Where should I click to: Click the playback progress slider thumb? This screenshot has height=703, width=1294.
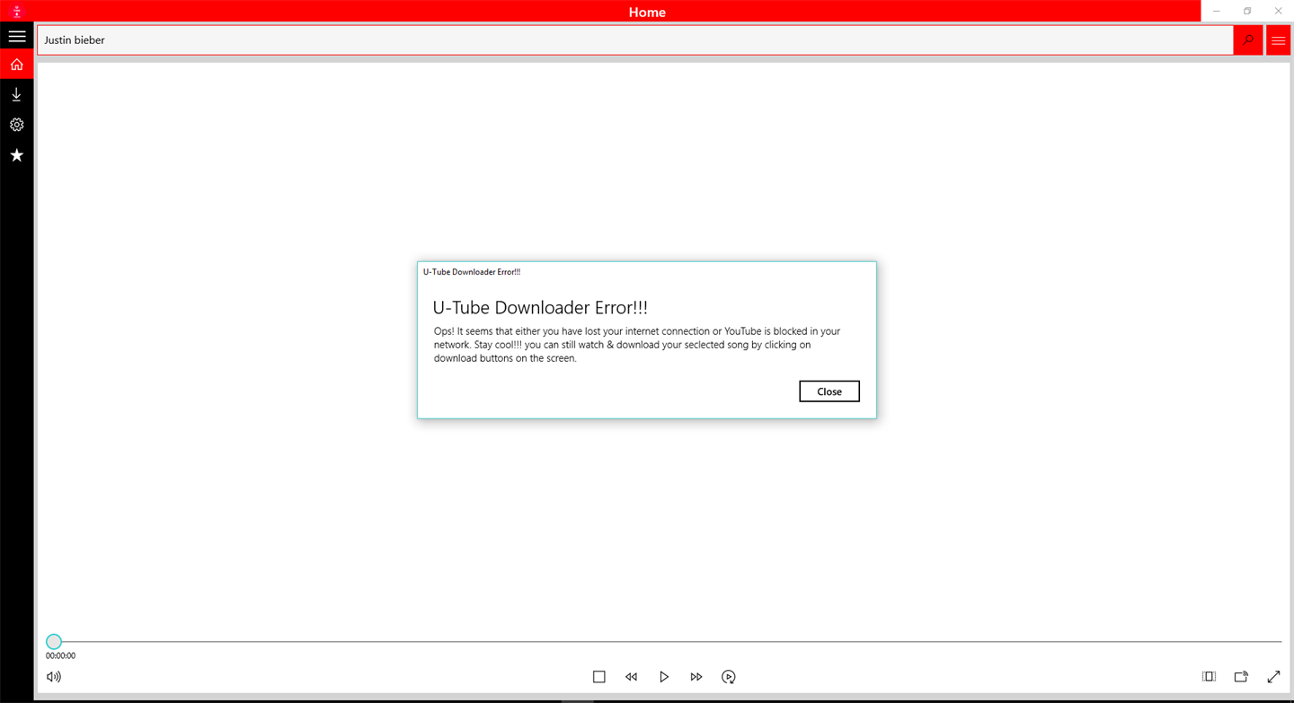click(x=54, y=642)
